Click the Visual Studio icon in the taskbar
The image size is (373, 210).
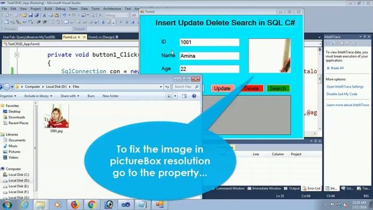(x=126, y=205)
